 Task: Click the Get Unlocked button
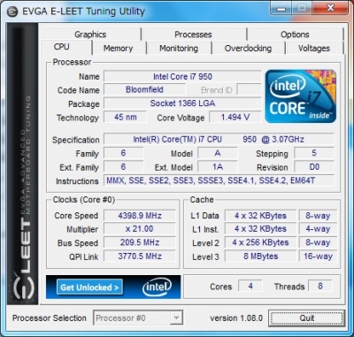click(89, 287)
